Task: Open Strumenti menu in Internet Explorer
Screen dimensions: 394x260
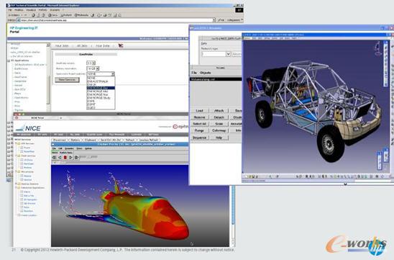Action: tap(55, 10)
